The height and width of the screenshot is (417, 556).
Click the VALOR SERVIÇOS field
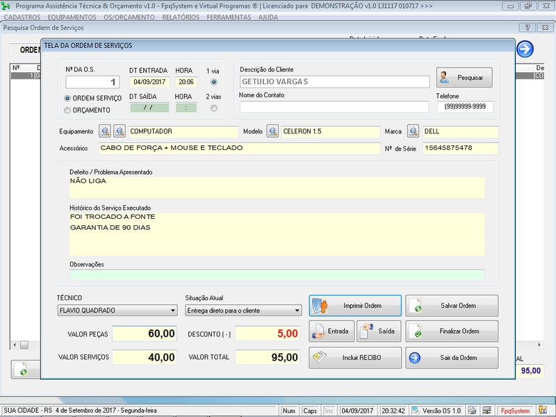tap(145, 357)
